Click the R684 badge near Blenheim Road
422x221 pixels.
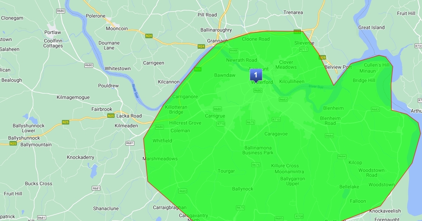pos(329,135)
